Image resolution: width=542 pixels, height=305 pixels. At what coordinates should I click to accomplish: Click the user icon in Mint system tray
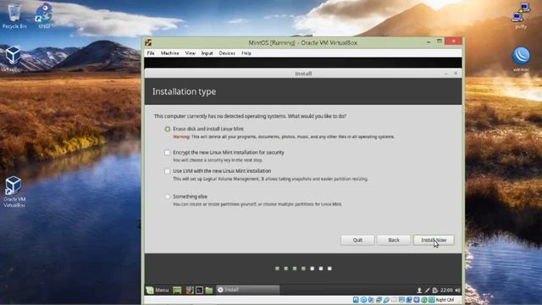[419, 290]
